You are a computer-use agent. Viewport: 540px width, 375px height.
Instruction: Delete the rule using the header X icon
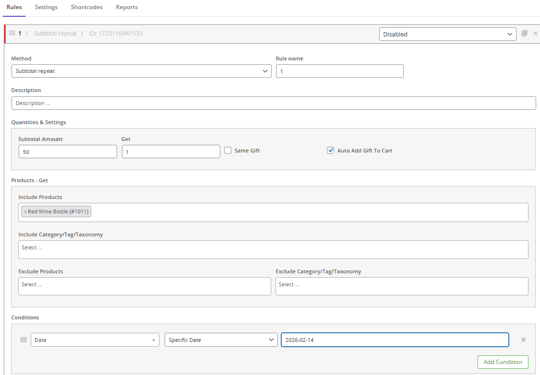(x=535, y=34)
